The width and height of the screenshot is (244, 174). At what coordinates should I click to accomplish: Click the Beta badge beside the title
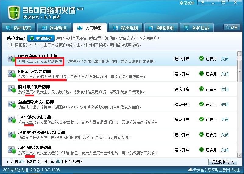tap(80, 9)
